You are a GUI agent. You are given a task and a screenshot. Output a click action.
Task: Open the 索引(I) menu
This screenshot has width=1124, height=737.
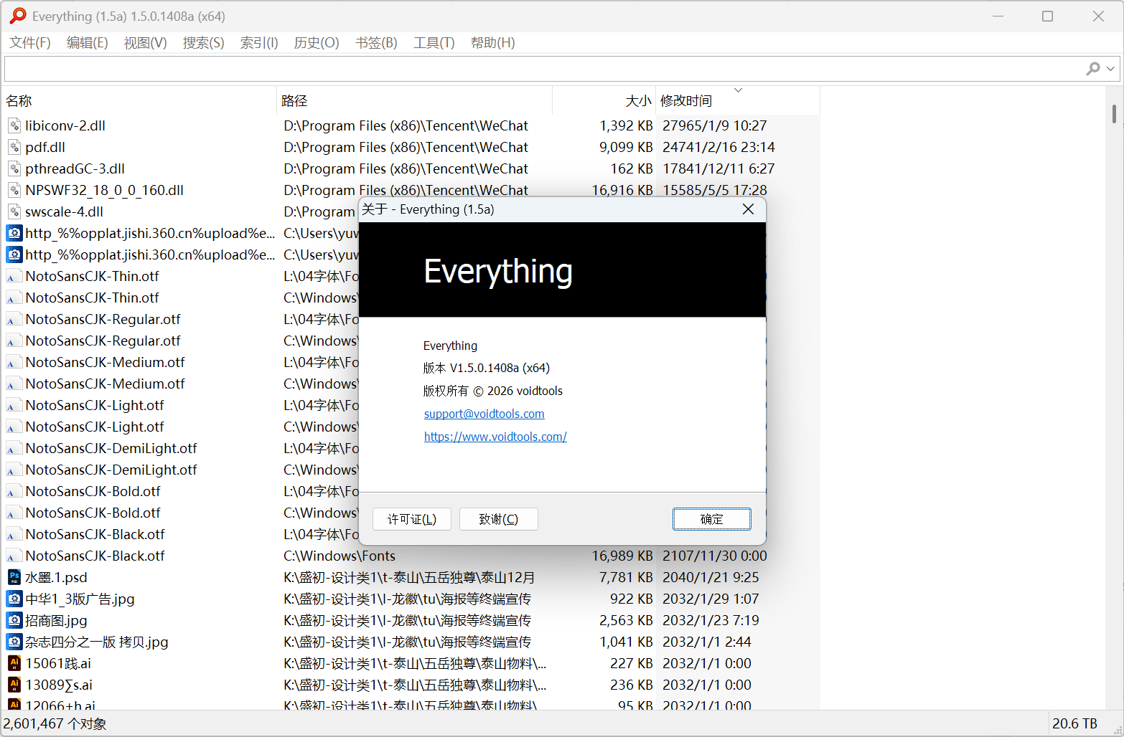(x=259, y=43)
